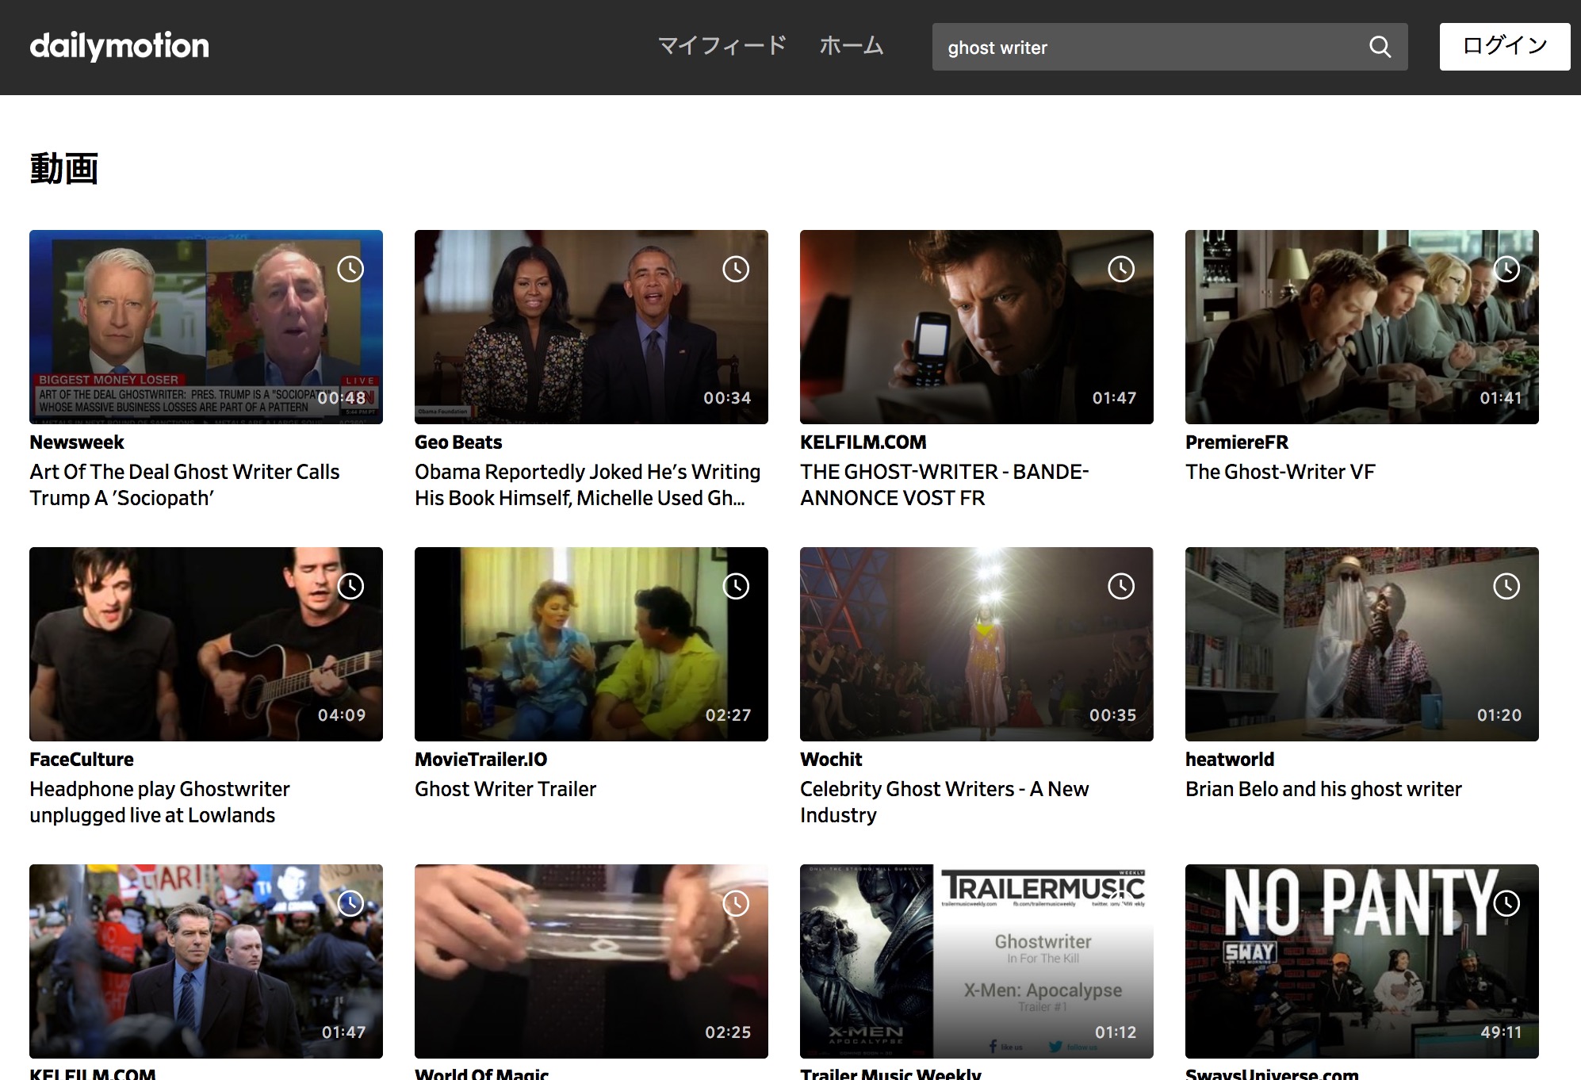Open the FaceCulture channel link
Image resolution: width=1581 pixels, height=1080 pixels.
pyautogui.click(x=82, y=760)
